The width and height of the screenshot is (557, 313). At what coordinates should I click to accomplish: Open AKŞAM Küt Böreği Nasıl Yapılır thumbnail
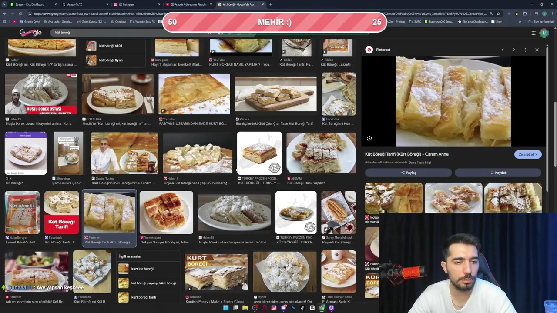click(321, 153)
